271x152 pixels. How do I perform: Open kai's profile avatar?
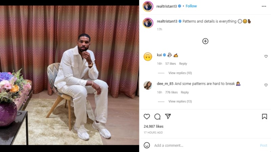148,56
